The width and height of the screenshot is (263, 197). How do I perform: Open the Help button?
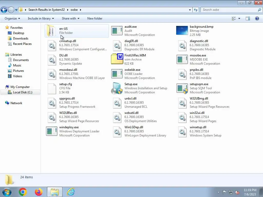click(x=257, y=18)
